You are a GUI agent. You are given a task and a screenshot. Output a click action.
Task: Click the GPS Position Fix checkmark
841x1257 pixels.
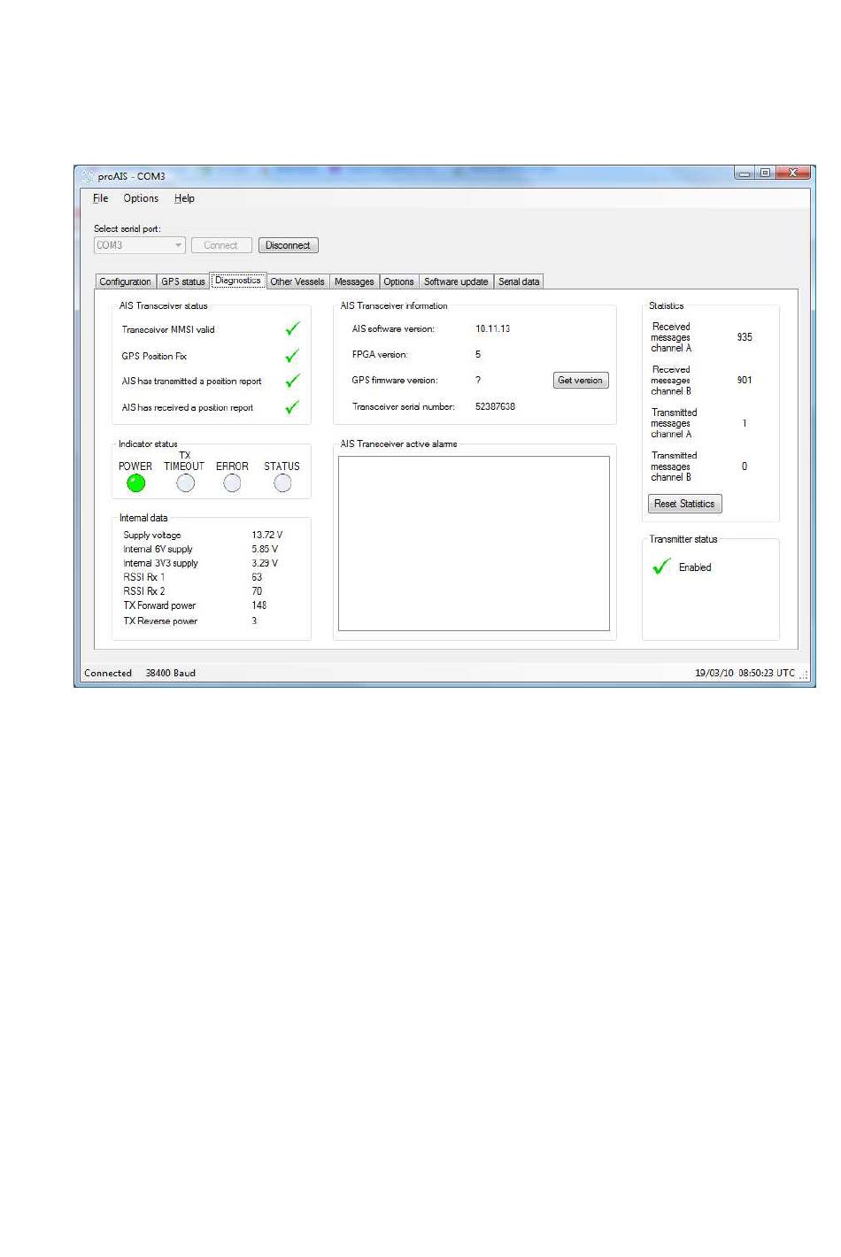coord(292,356)
